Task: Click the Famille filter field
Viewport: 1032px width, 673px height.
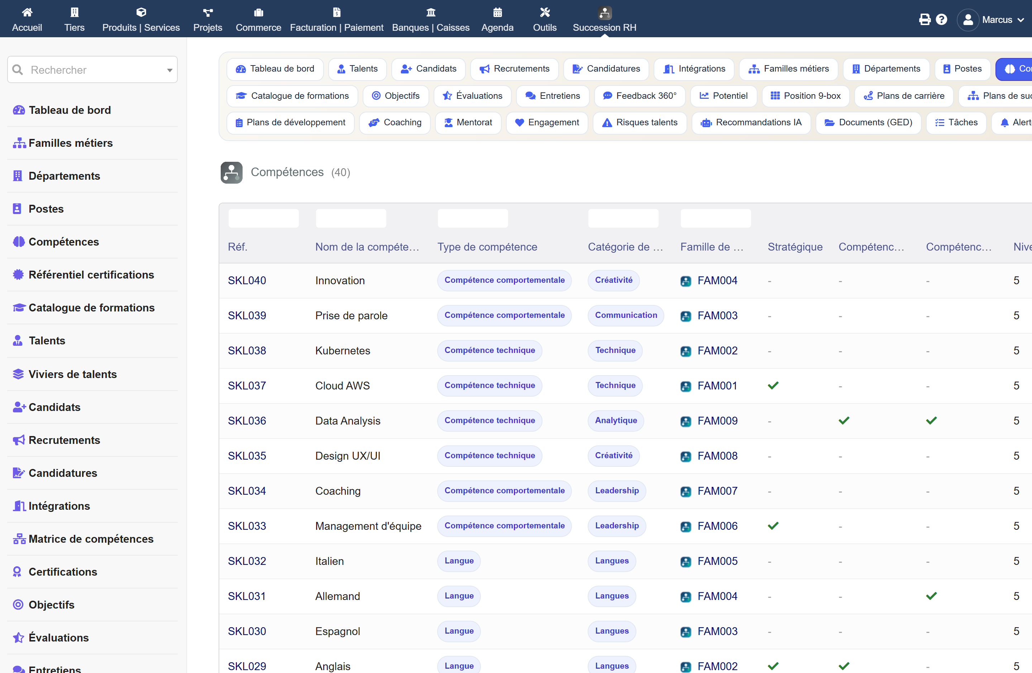Action: click(716, 218)
